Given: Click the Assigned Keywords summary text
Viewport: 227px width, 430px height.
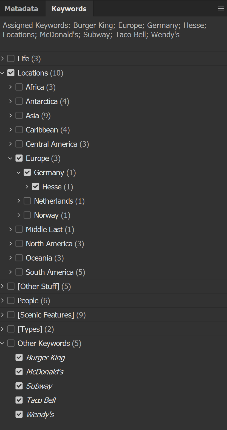Looking at the screenshot, I should click(104, 30).
